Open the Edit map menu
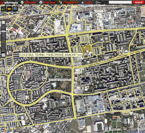Image resolution: width=145 pixels, height=133 pixels. tap(30, 2)
